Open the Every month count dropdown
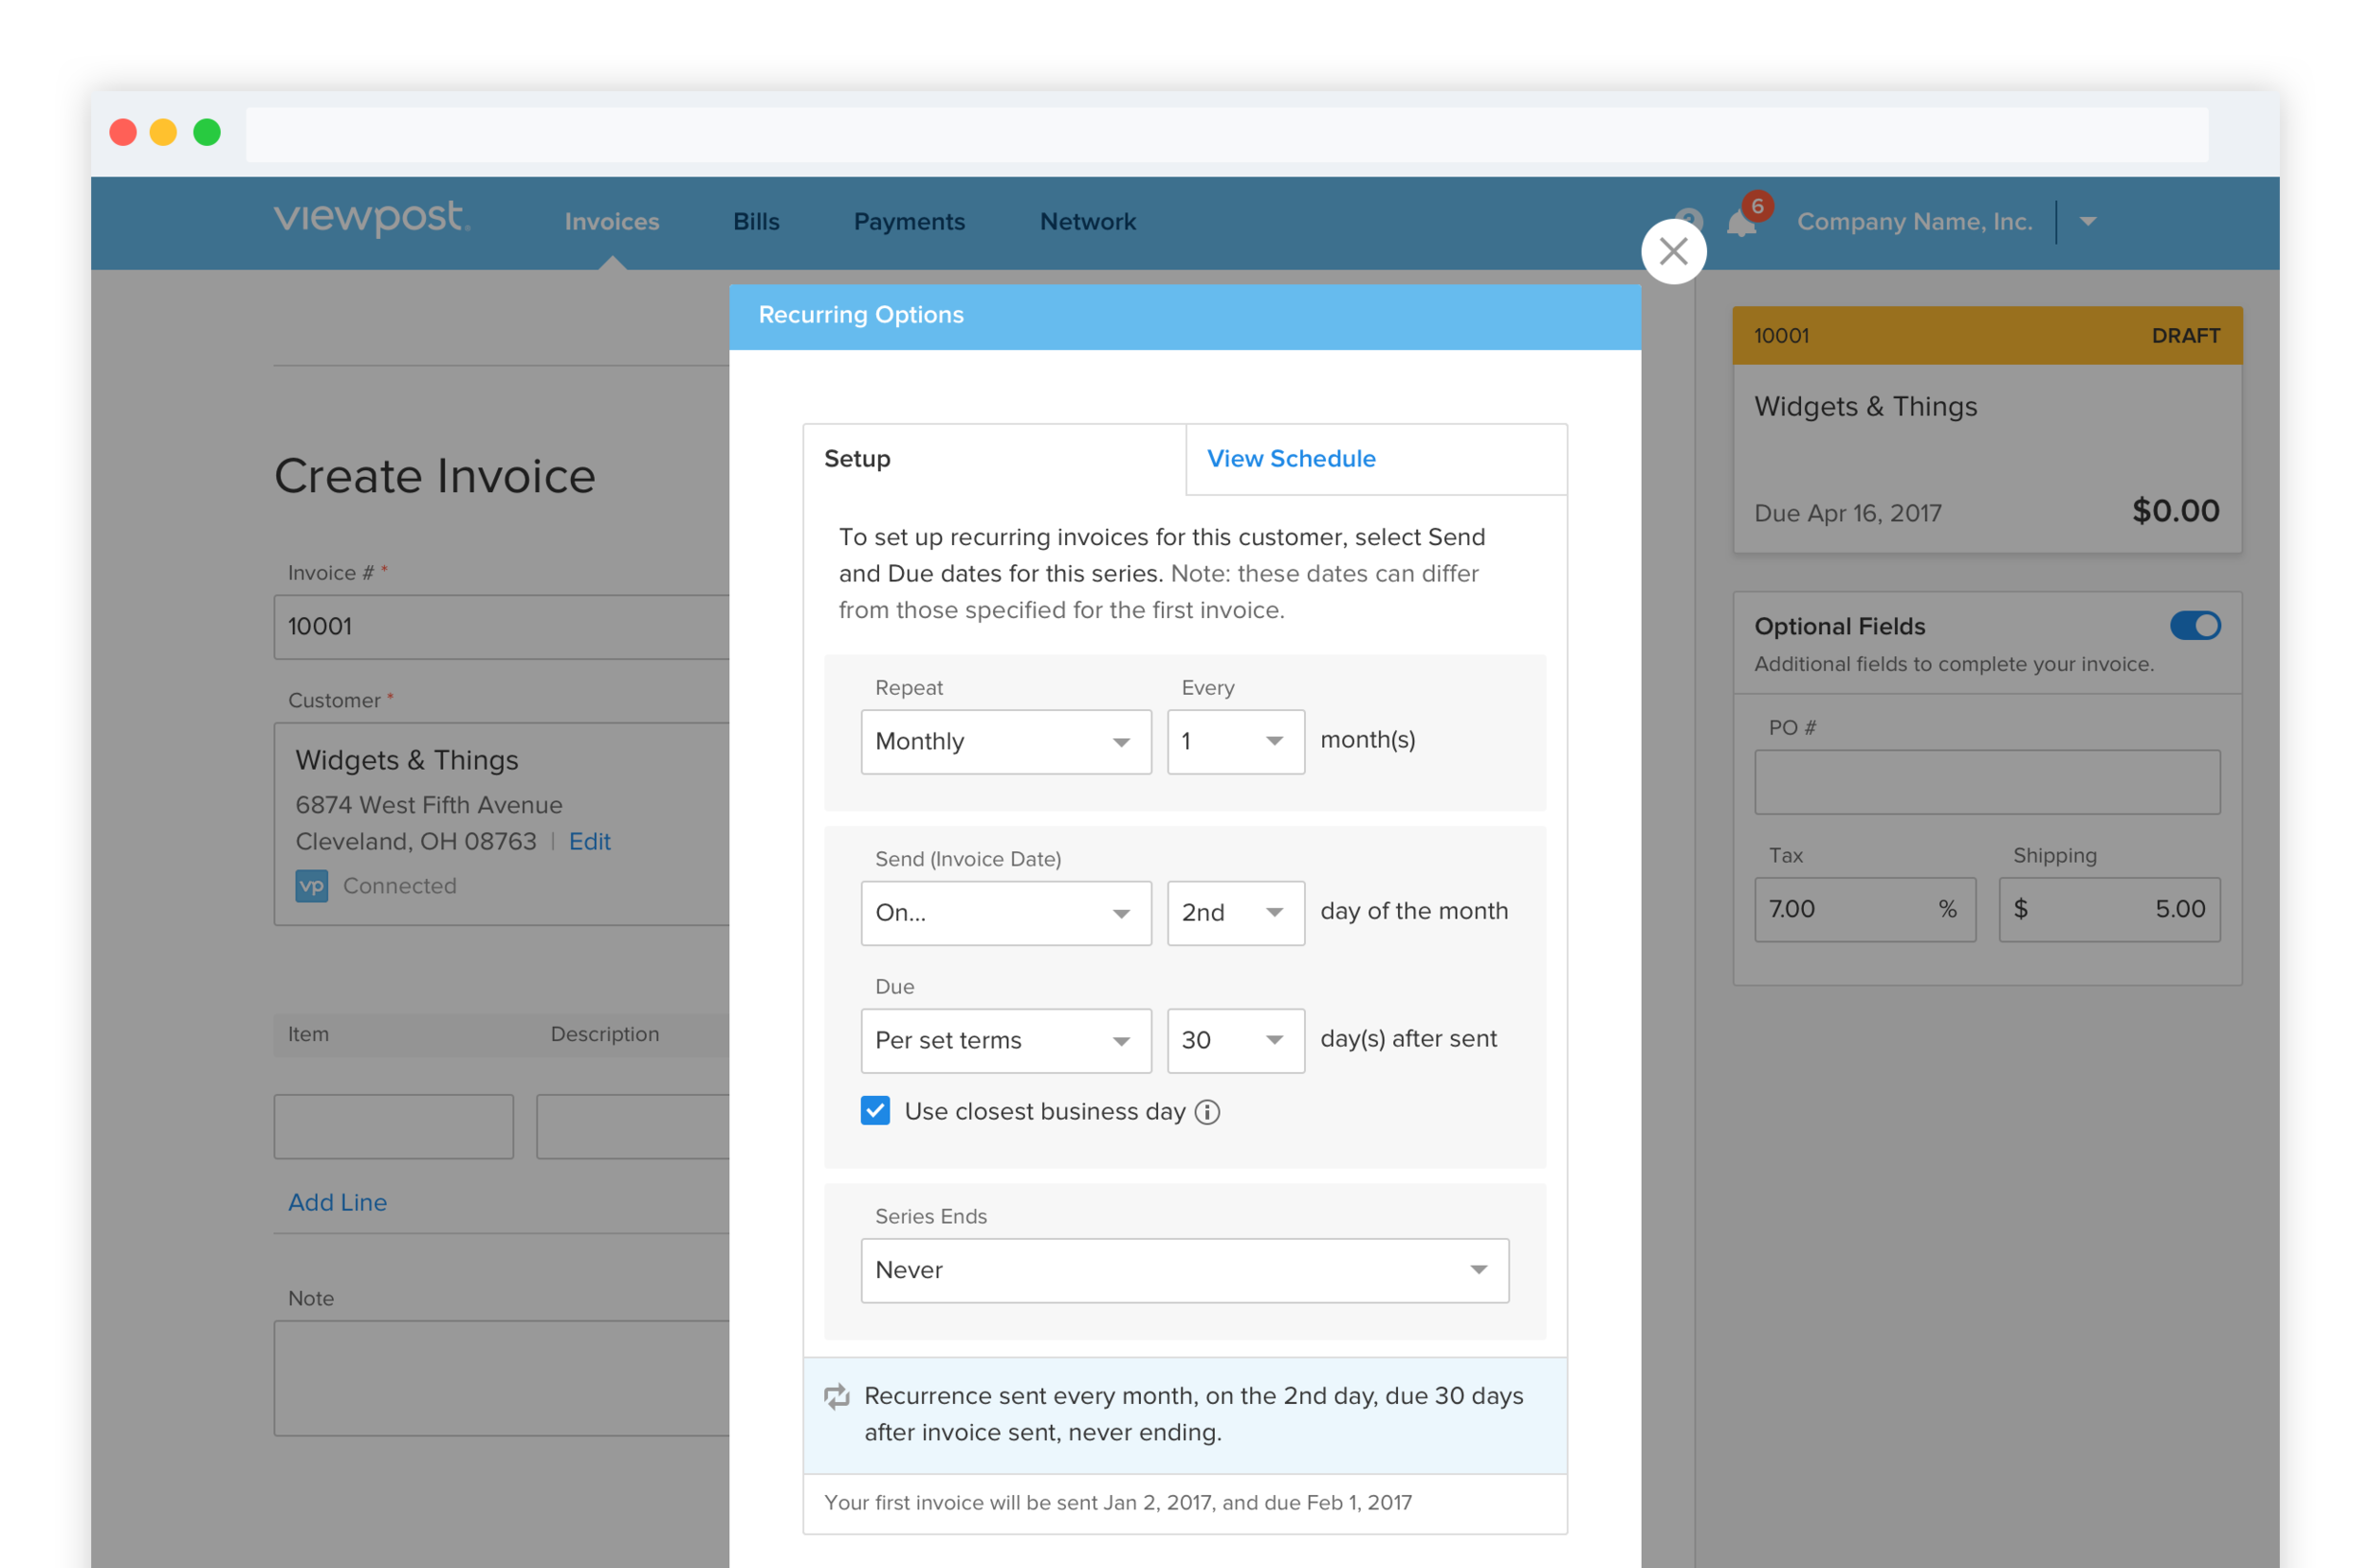 coord(1236,741)
